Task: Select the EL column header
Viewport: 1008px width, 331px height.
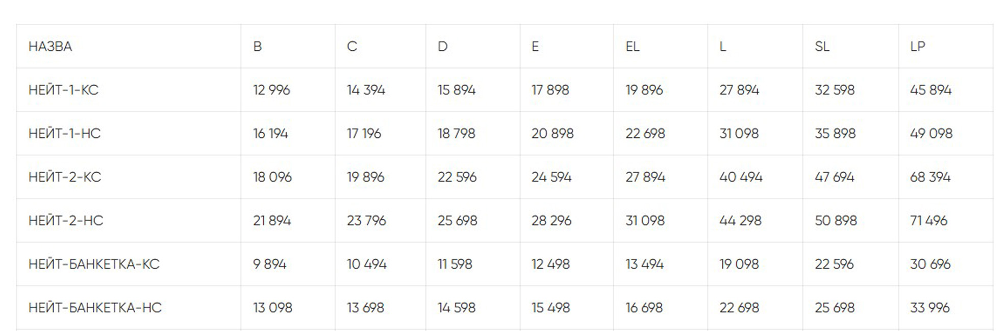Action: pos(632,46)
